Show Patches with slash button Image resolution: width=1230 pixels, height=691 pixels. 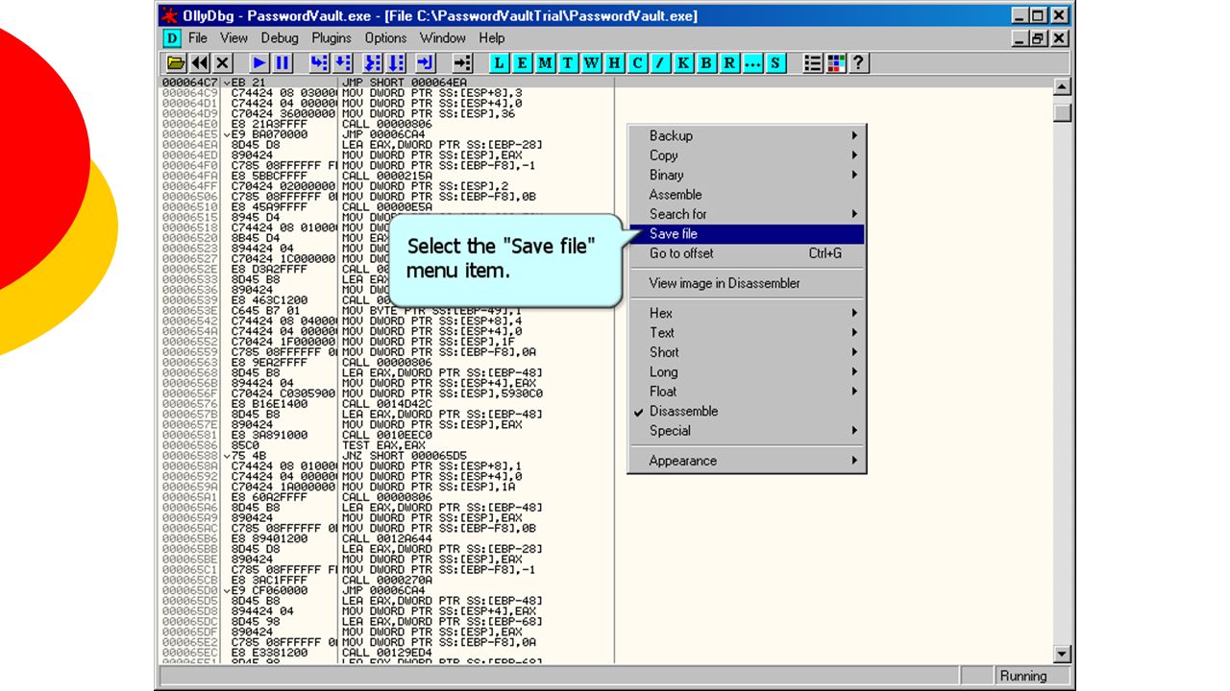click(661, 63)
